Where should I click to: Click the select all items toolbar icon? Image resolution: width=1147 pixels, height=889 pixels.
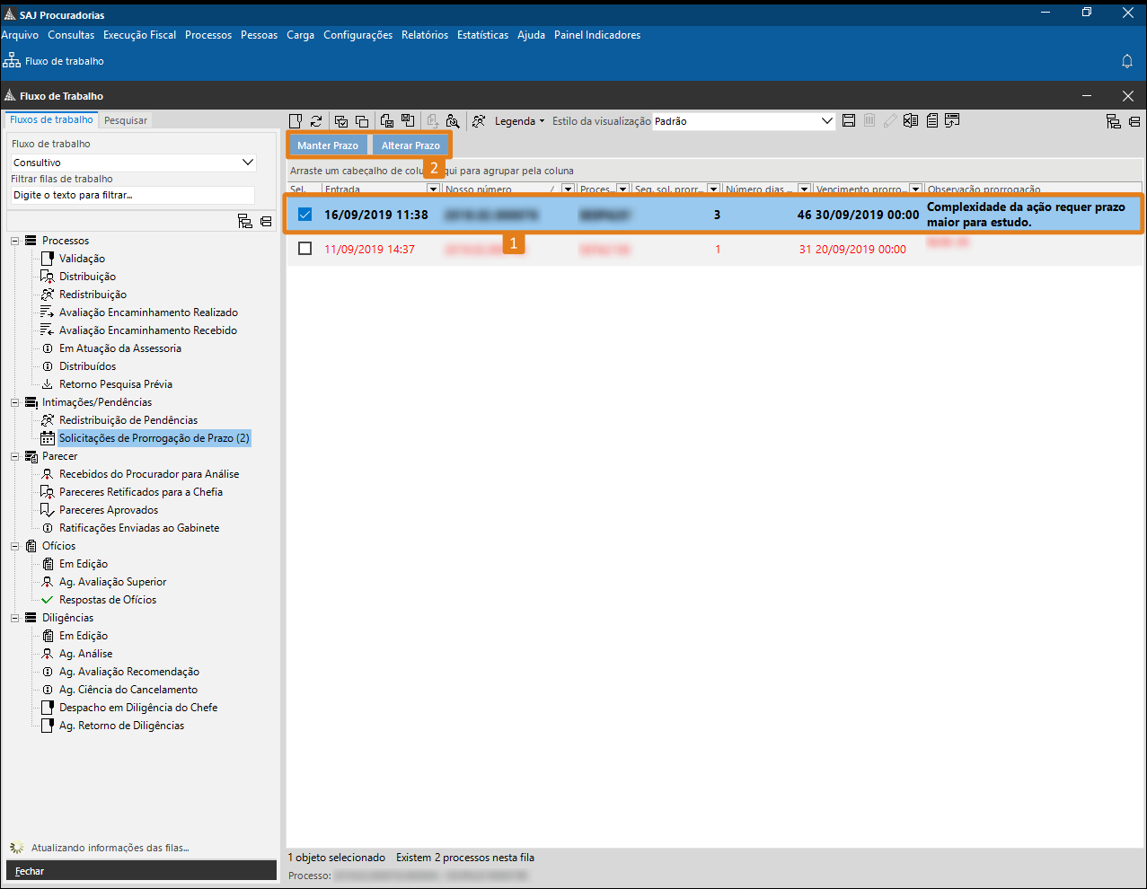tap(341, 121)
